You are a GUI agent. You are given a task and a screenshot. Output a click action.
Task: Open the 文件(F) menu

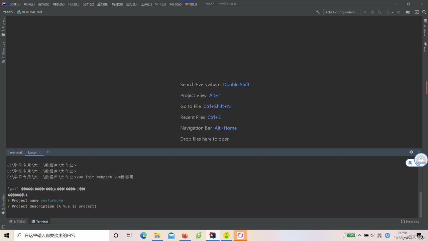(x=15, y=4)
